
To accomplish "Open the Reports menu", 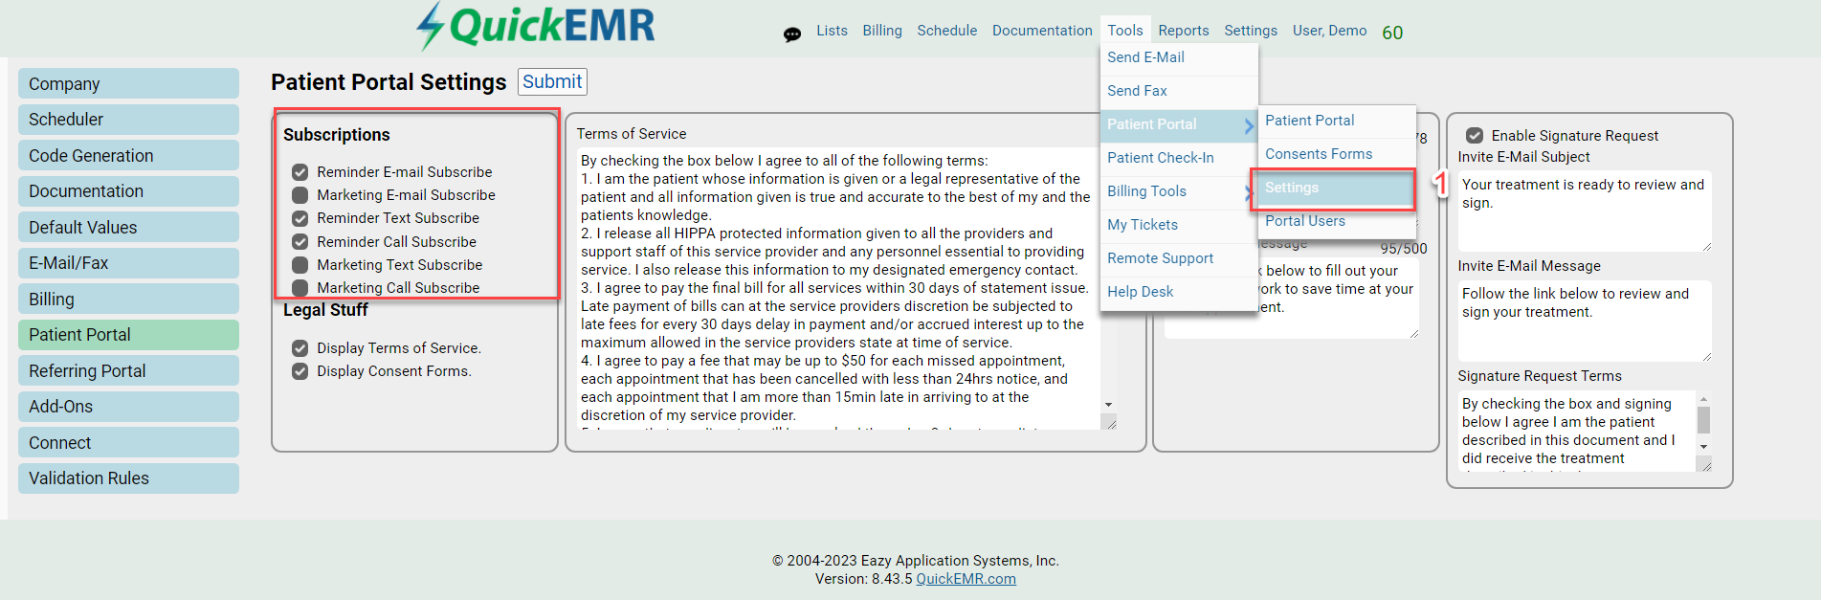I will (x=1184, y=31).
